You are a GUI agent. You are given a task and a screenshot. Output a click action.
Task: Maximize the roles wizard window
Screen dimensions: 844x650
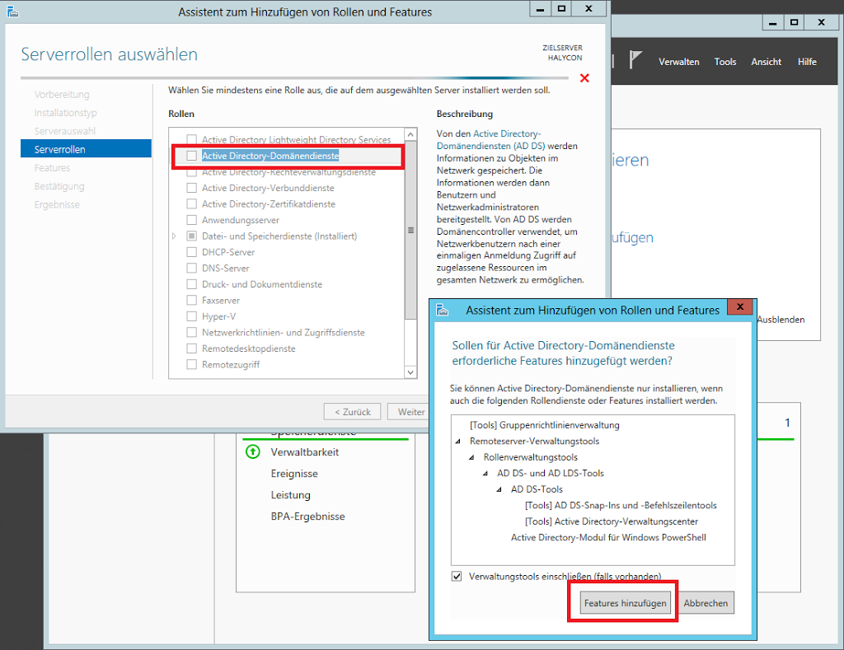coord(561,9)
